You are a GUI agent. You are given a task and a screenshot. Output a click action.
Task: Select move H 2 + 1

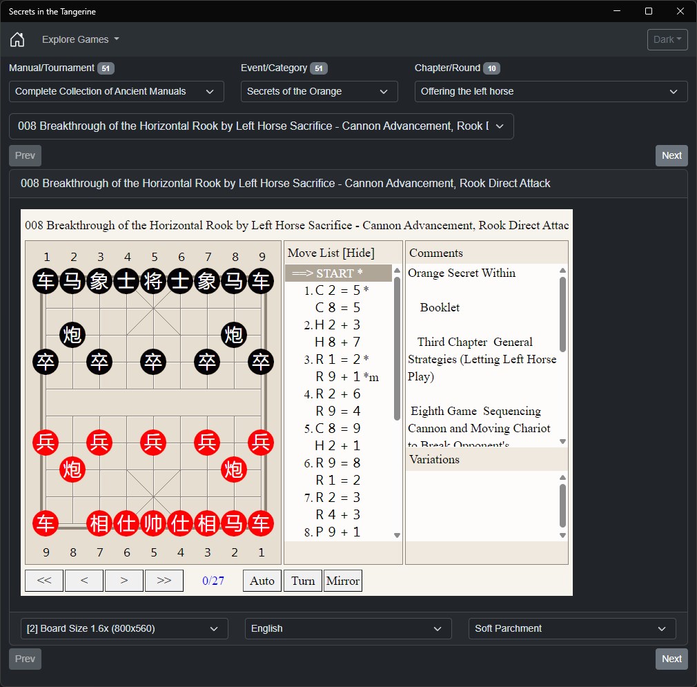(x=337, y=446)
